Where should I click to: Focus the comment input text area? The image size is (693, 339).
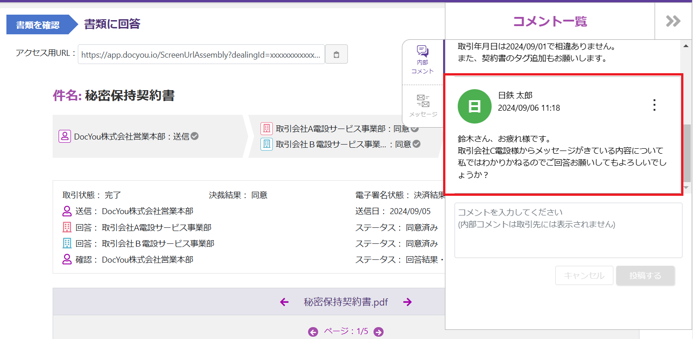[568, 230]
